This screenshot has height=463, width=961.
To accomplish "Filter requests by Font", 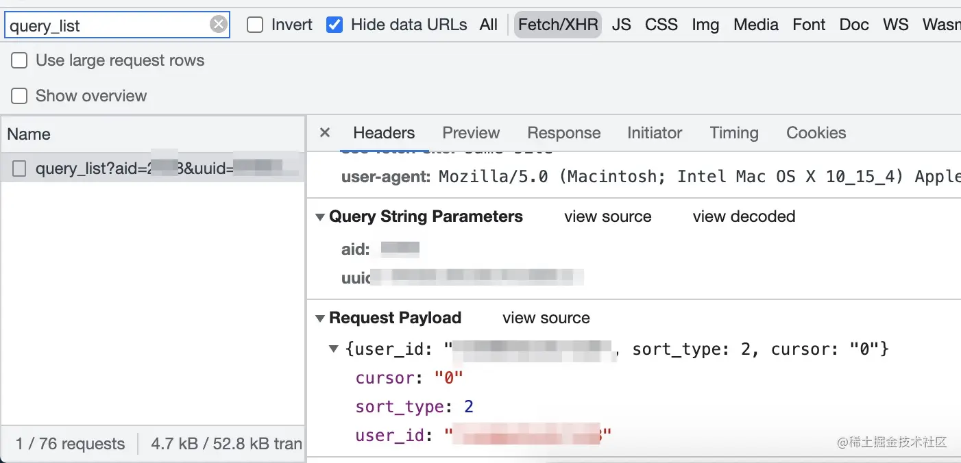I will (x=809, y=25).
